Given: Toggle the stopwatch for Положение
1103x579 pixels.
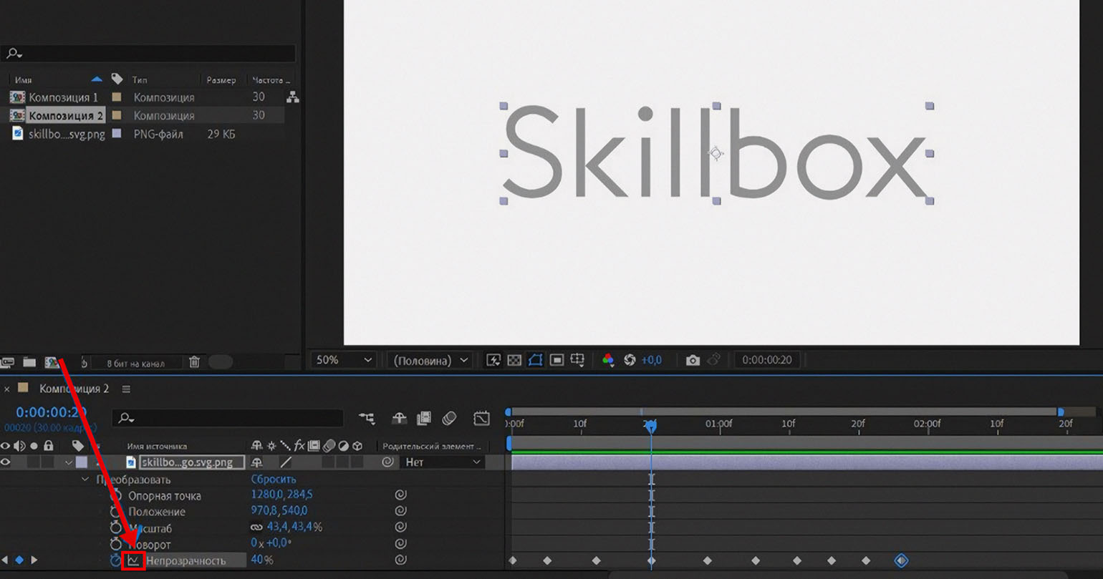Looking at the screenshot, I should (x=115, y=512).
